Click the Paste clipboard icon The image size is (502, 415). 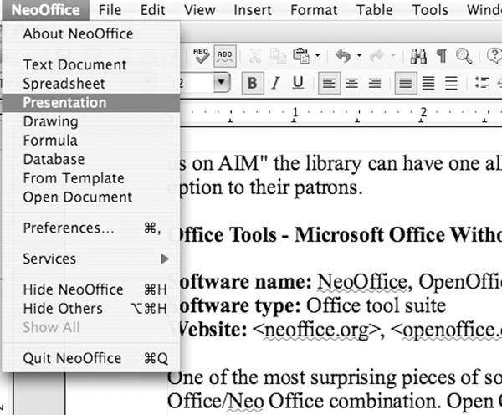[x=301, y=56]
